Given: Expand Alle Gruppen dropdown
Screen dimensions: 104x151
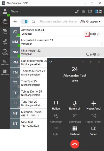Looking at the screenshot, I should click(90, 21).
